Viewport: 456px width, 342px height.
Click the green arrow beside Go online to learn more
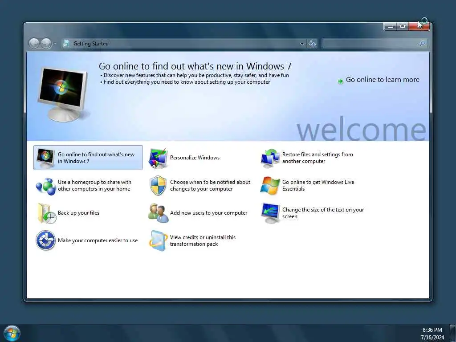pyautogui.click(x=340, y=81)
